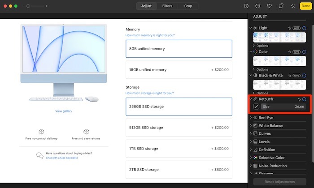Click the Reset Adjustments button
Image resolution: width=314 pixels, height=188 pixels.
[x=280, y=182]
